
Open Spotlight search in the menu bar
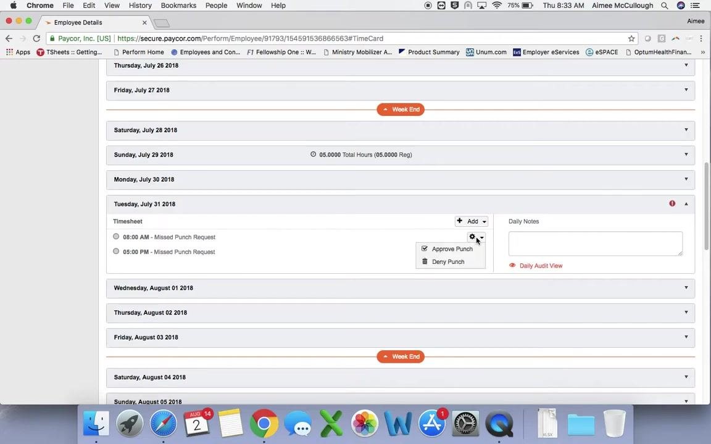pos(664,6)
